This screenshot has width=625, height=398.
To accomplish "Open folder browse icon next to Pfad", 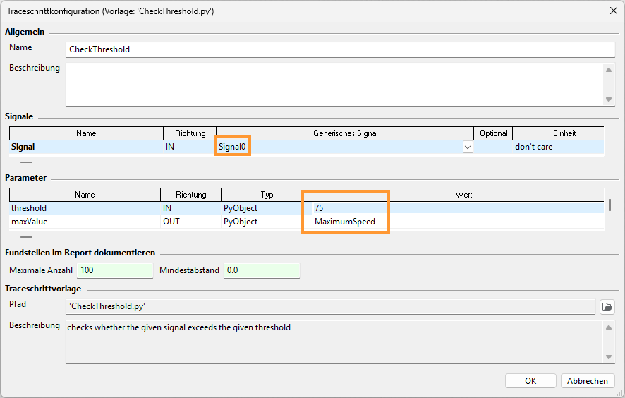I will [607, 307].
